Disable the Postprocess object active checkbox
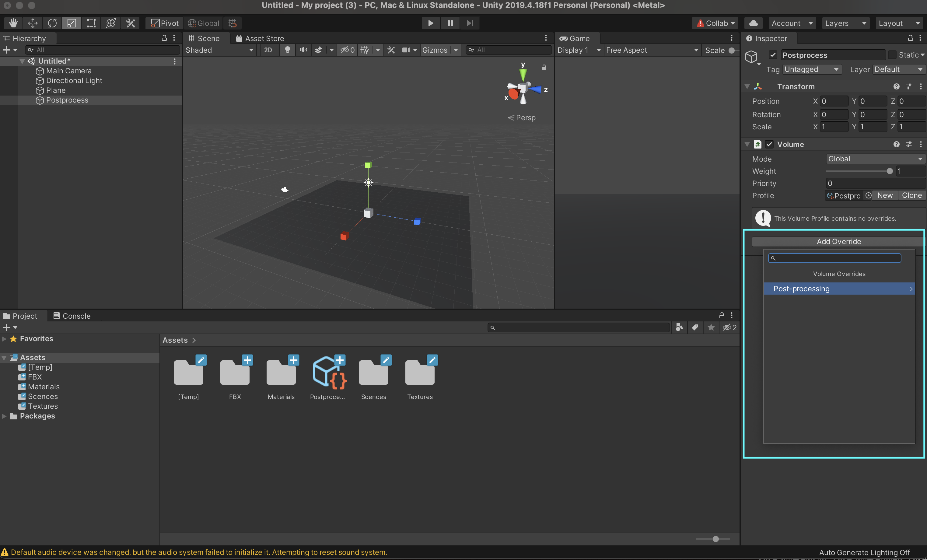The height and width of the screenshot is (560, 927). pos(773,55)
